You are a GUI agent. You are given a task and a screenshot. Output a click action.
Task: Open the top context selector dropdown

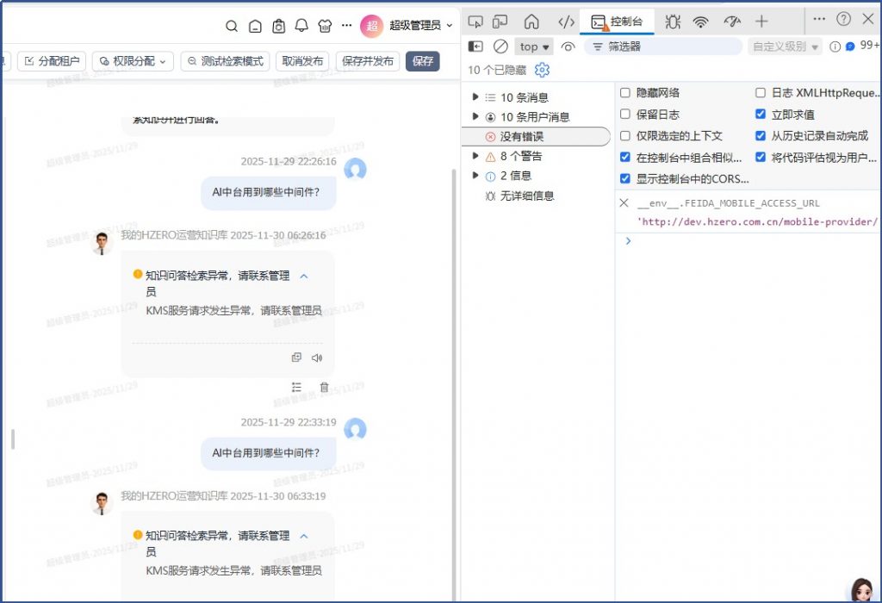click(x=535, y=47)
